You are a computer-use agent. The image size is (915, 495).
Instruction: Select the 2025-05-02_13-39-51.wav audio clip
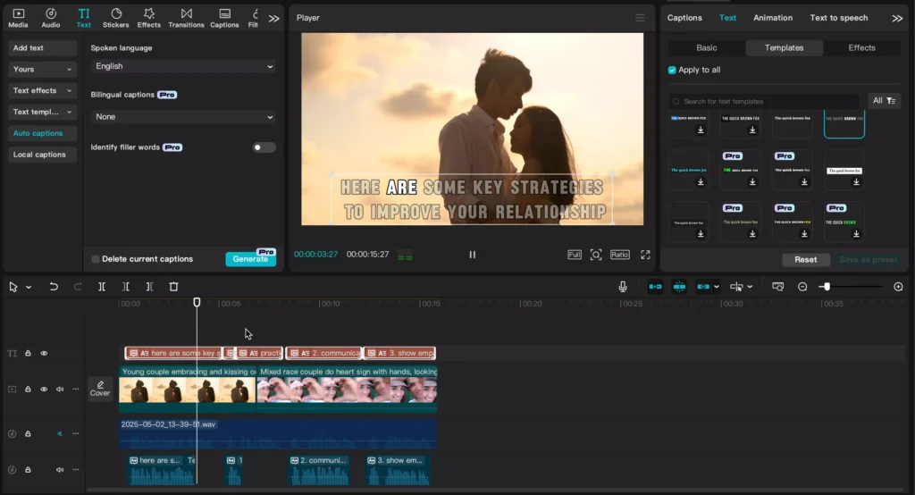[x=278, y=433]
